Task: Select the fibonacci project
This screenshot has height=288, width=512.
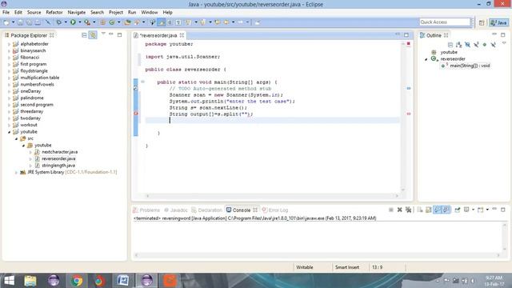Action: pos(30,58)
